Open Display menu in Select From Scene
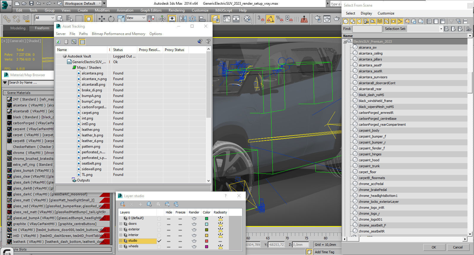The height and width of the screenshot is (255, 474). pos(366,13)
